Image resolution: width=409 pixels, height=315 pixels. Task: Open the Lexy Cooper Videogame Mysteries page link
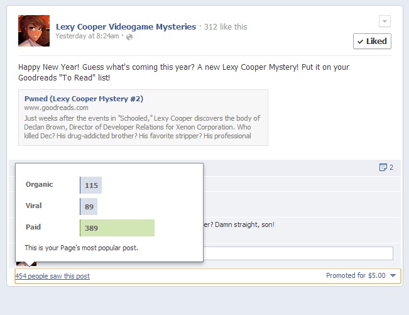[126, 27]
